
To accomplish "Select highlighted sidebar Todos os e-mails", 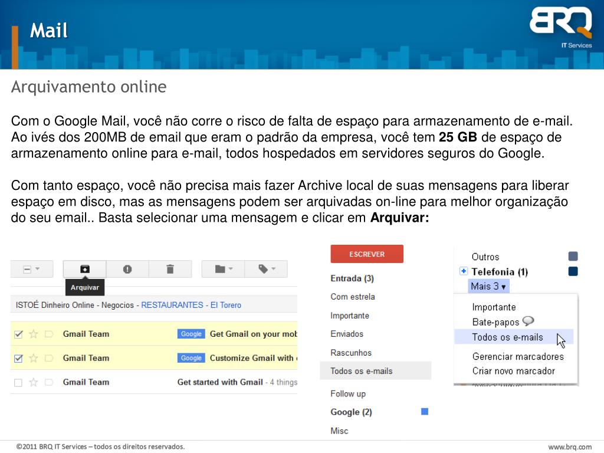I will click(376, 371).
